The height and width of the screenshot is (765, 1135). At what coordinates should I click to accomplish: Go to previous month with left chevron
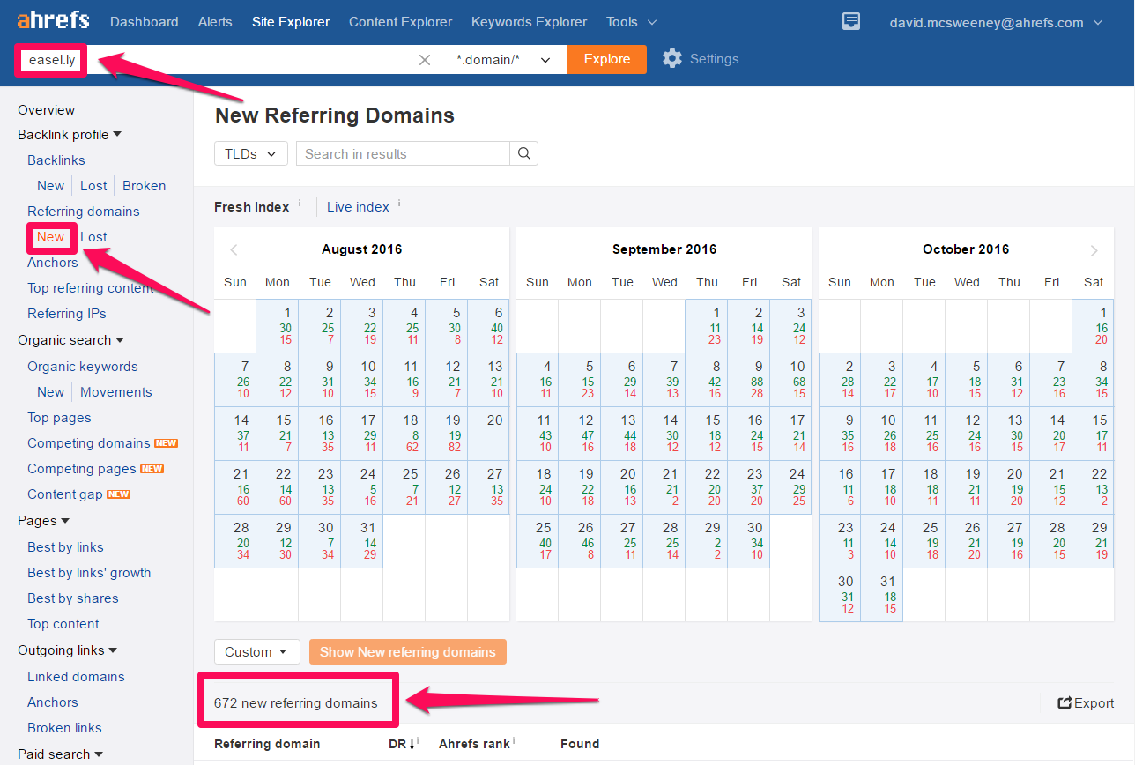tap(234, 250)
